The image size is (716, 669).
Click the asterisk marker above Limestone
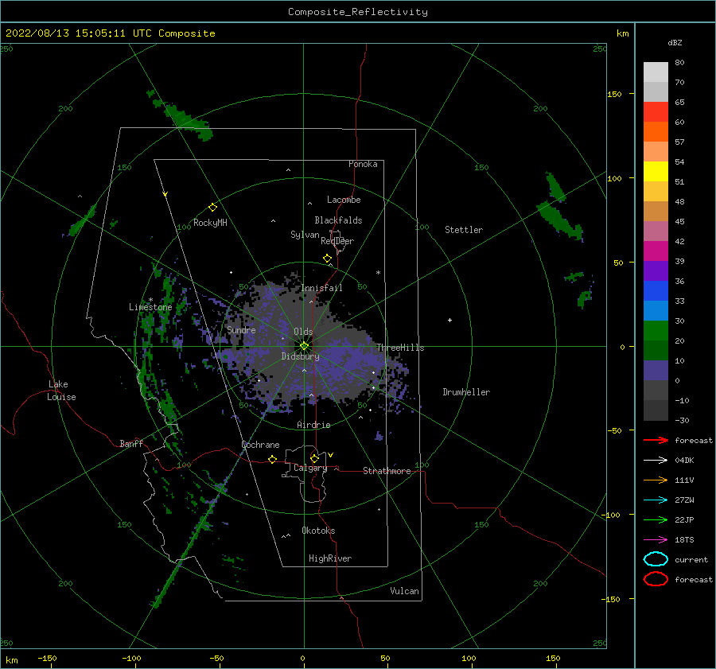(150, 300)
